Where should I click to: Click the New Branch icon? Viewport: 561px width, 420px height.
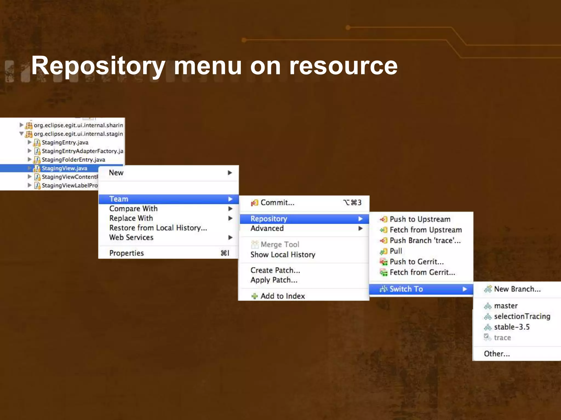(488, 289)
